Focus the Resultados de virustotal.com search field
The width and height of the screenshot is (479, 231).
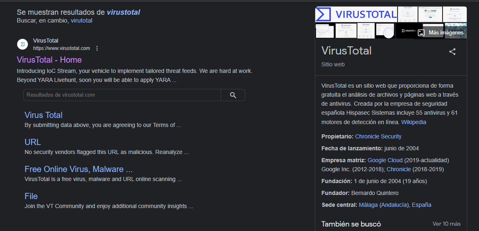(122, 95)
